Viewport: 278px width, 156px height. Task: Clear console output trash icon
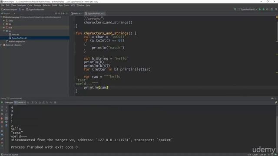pos(7,125)
